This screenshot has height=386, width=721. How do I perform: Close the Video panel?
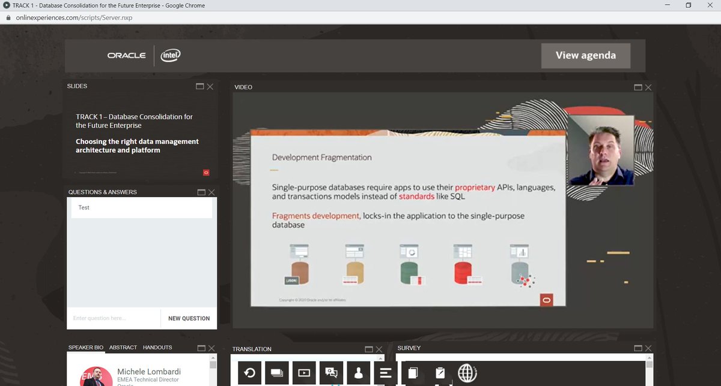pyautogui.click(x=648, y=88)
